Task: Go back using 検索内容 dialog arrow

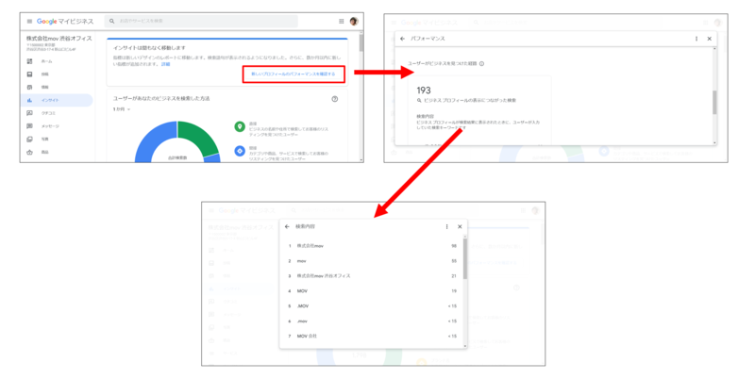Action: [x=288, y=226]
